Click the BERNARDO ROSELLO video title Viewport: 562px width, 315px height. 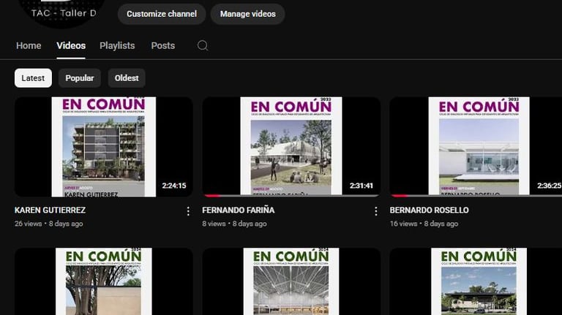[429, 210]
